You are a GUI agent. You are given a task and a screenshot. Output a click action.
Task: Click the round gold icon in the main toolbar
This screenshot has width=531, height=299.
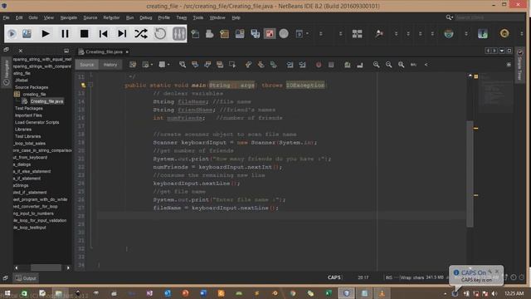(x=504, y=33)
